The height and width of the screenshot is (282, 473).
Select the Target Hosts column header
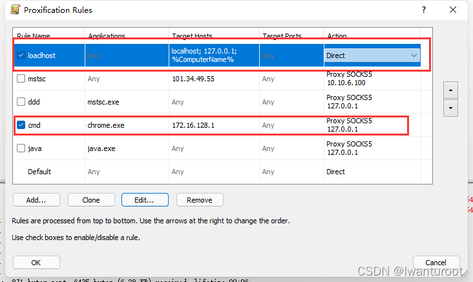(x=214, y=36)
